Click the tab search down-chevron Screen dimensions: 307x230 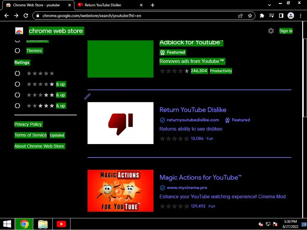[x=270, y=5]
